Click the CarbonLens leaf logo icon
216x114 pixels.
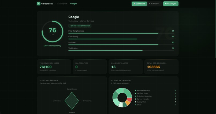[39, 4]
